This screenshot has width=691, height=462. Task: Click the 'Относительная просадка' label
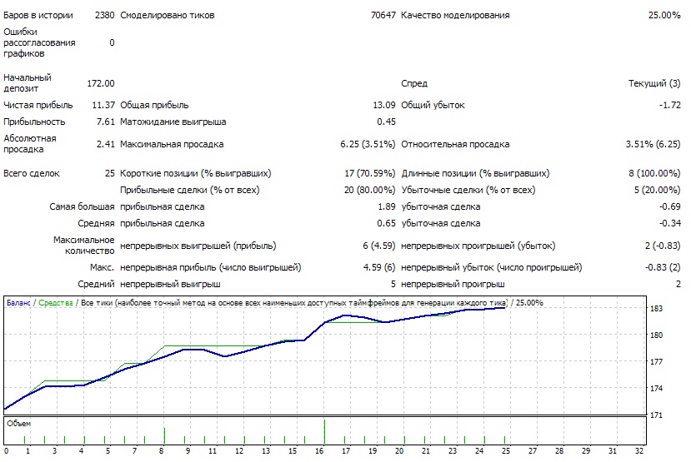point(455,144)
